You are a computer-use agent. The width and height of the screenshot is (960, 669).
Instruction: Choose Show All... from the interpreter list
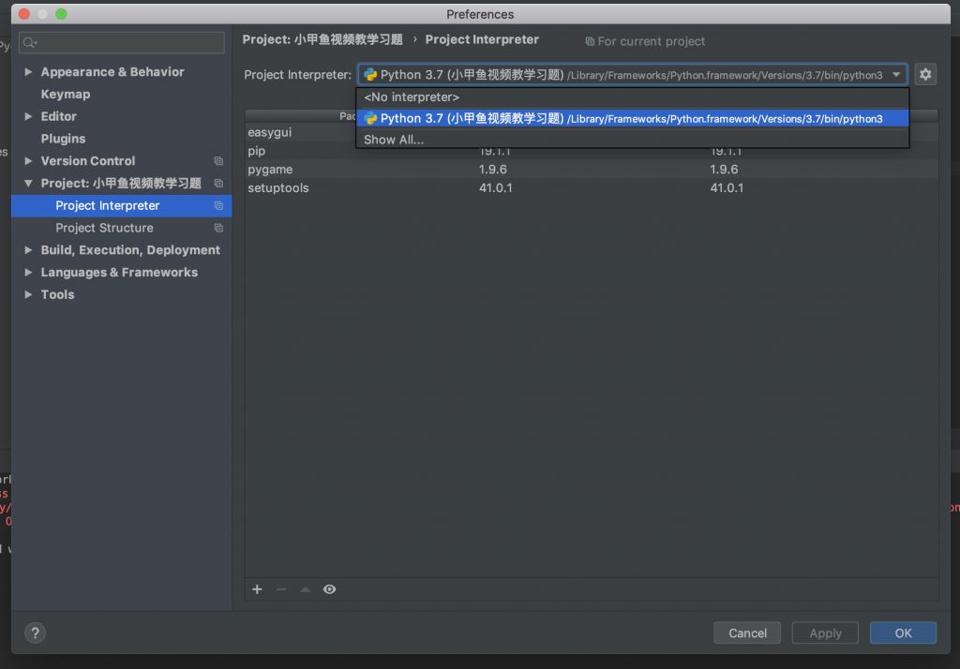pos(394,140)
